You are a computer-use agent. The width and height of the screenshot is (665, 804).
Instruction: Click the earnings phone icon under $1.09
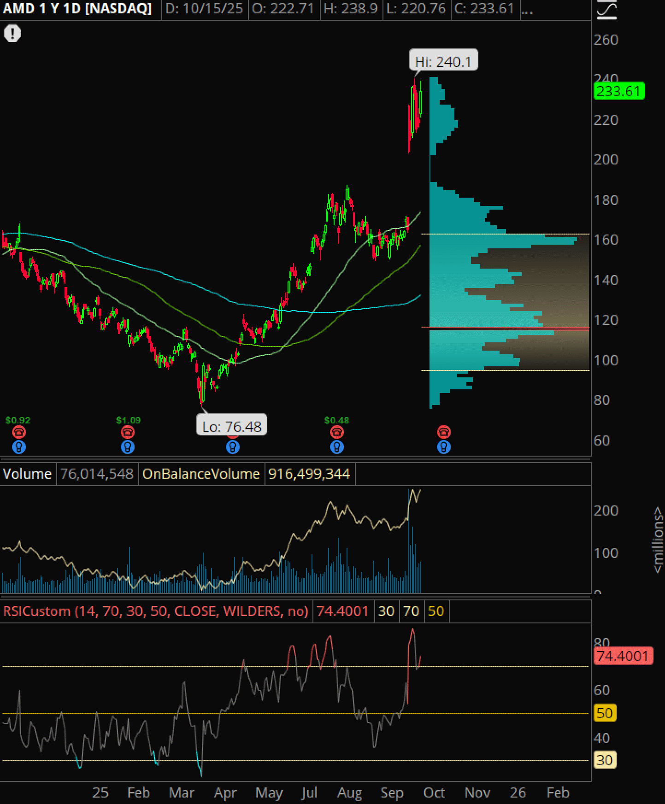coord(128,432)
